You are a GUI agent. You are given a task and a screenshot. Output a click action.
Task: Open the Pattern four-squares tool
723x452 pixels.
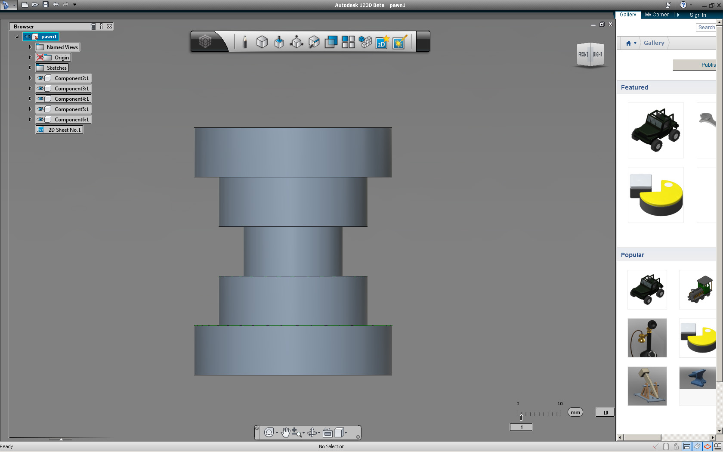click(348, 42)
